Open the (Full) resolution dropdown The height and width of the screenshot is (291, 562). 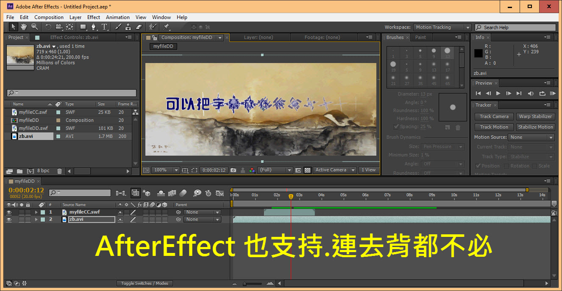[x=275, y=170]
